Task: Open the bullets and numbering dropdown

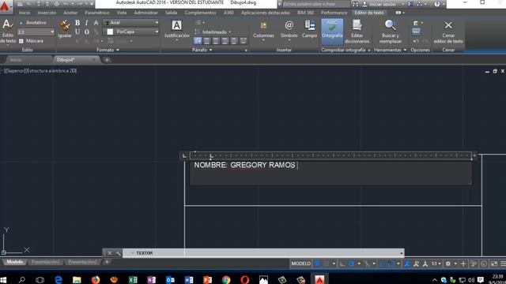Action: tap(200, 23)
